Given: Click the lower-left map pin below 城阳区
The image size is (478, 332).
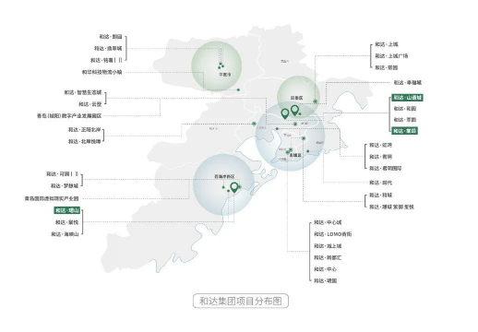Looking at the screenshot, I should pyautogui.click(x=285, y=113).
